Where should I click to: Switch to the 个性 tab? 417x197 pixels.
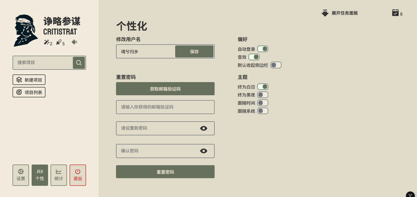(39, 175)
